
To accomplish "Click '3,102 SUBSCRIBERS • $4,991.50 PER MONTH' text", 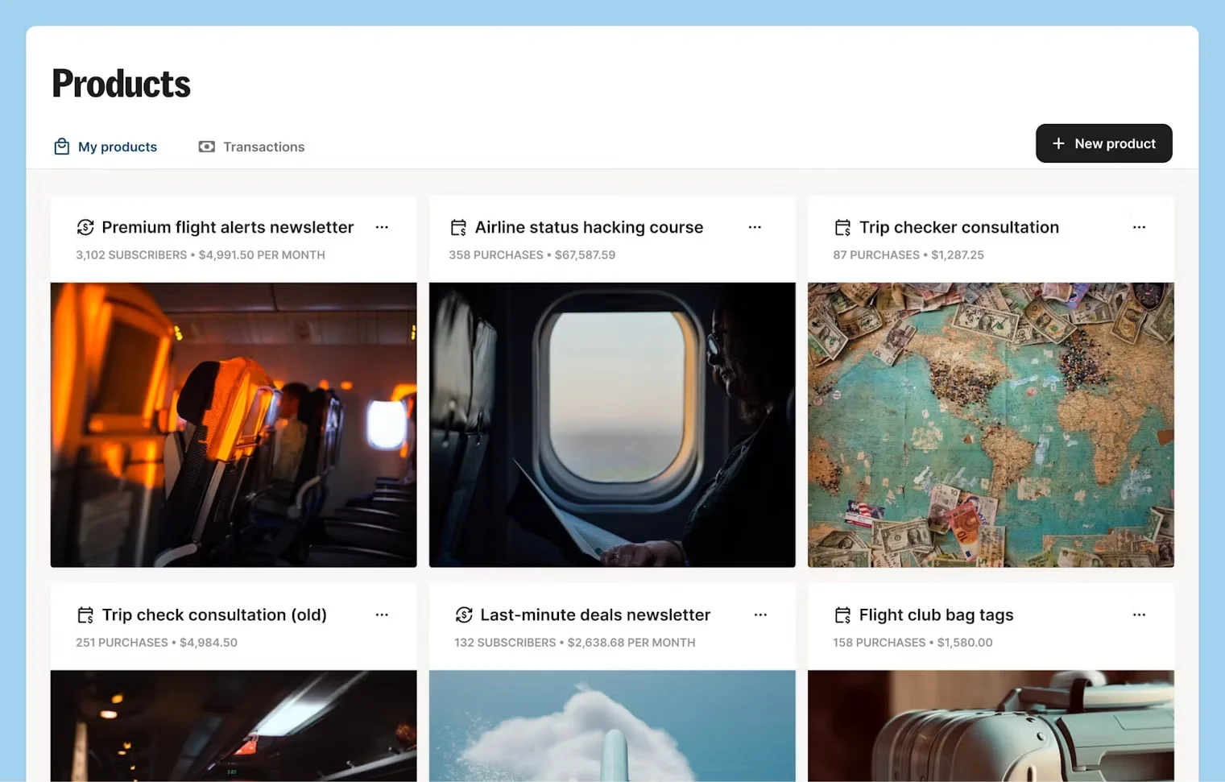I will coord(201,254).
